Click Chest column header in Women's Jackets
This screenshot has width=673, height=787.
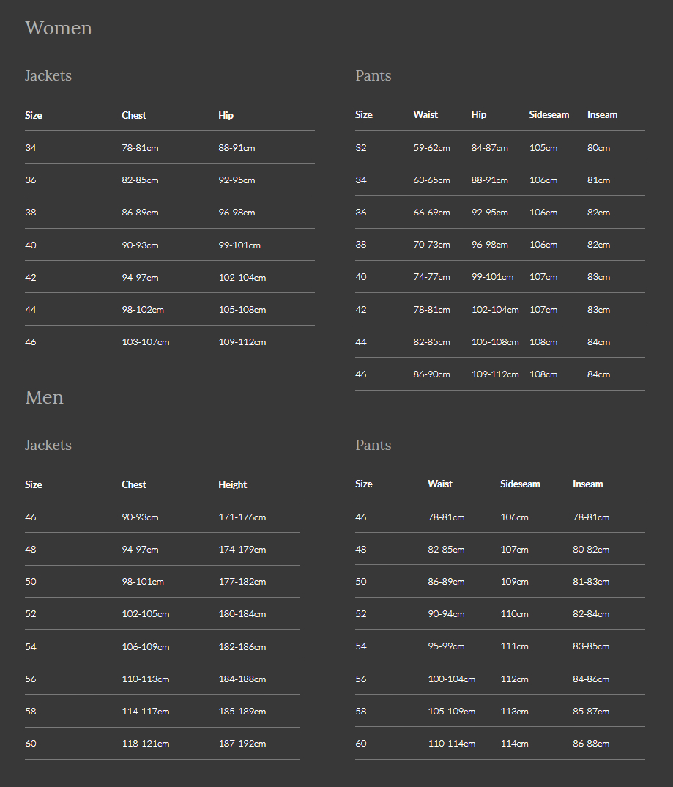(x=134, y=116)
